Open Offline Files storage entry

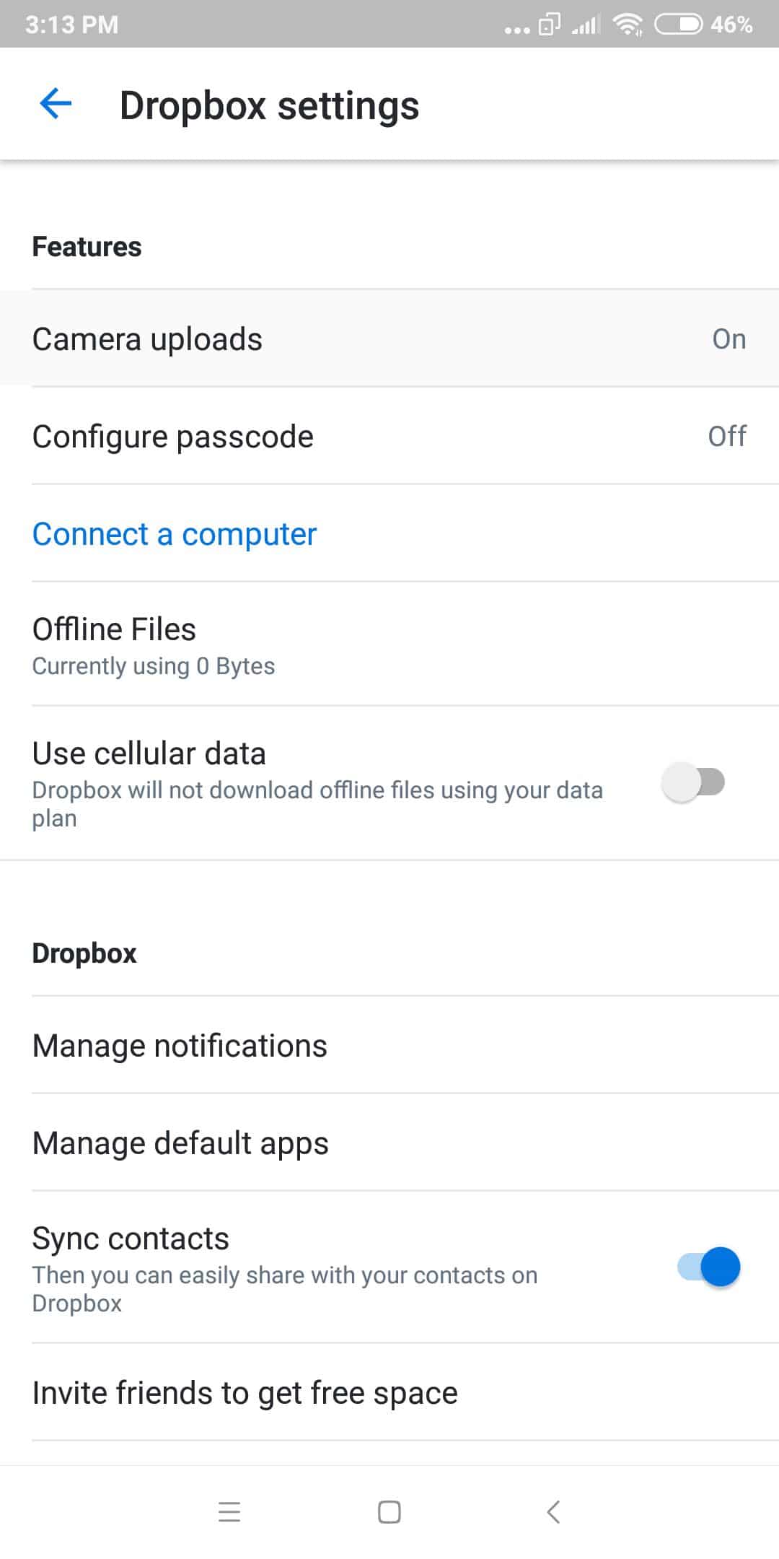tap(389, 644)
